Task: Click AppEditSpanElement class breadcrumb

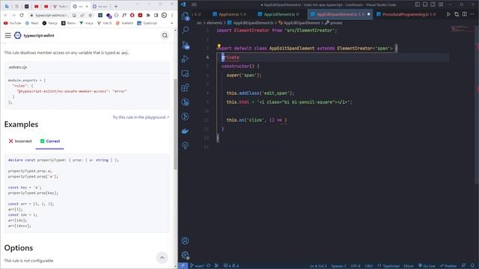Action: coord(299,23)
